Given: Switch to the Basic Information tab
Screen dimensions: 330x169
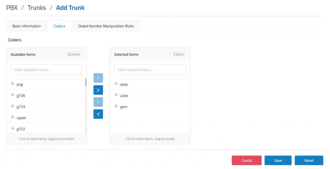Looking at the screenshot, I should click(x=26, y=26).
